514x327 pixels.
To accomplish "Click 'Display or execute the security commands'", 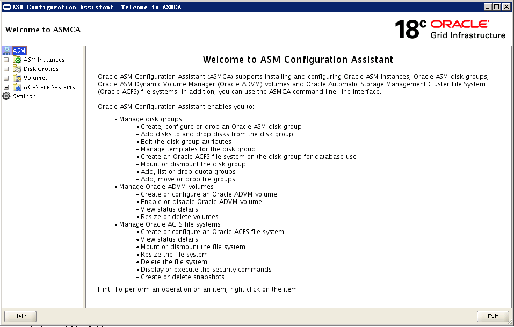I will [206, 270].
